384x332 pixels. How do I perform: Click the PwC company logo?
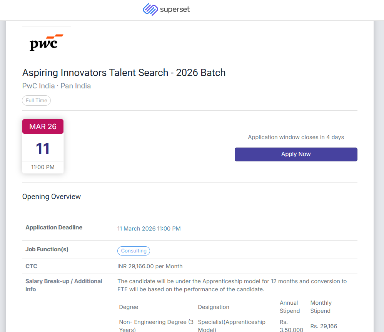(x=47, y=43)
